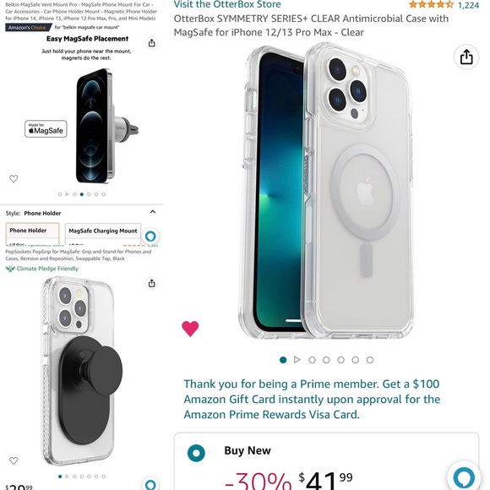490x490 pixels.
Task: Tap the OtterBox clear case product image
Action: (326, 192)
